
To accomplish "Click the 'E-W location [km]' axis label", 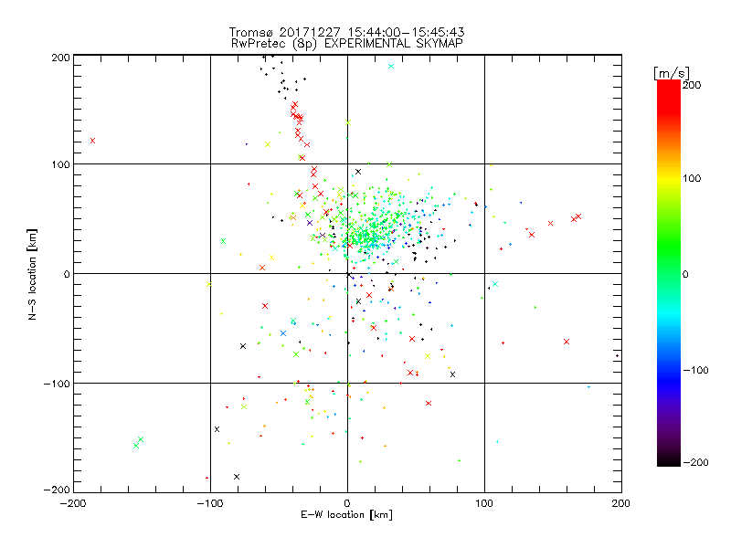I will (347, 515).
